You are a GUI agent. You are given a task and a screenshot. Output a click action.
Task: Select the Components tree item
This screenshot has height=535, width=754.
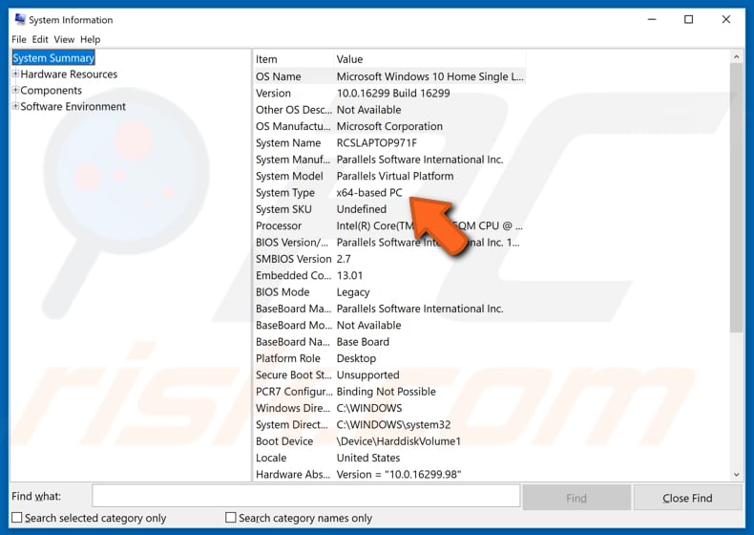(51, 91)
